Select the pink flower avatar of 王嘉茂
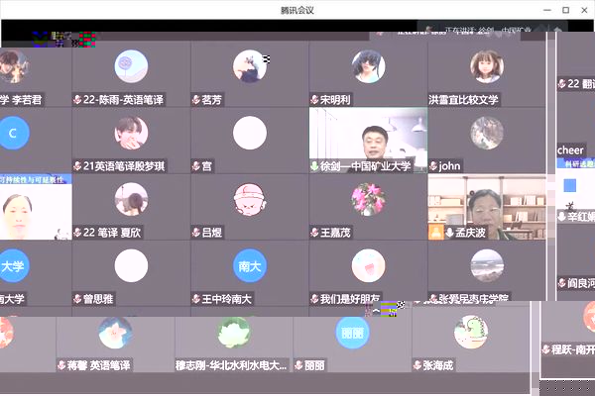The height and width of the screenshot is (396, 595). [368, 199]
